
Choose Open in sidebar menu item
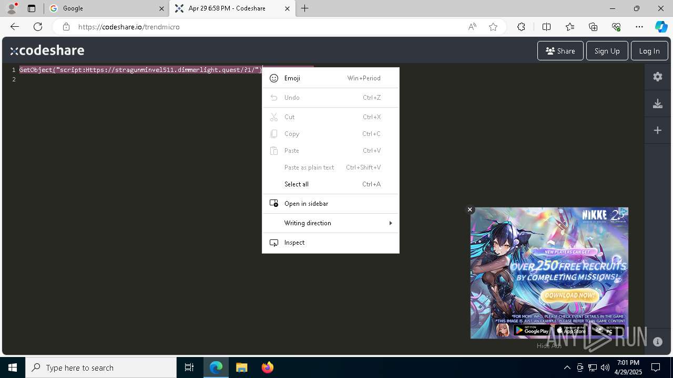(x=331, y=204)
